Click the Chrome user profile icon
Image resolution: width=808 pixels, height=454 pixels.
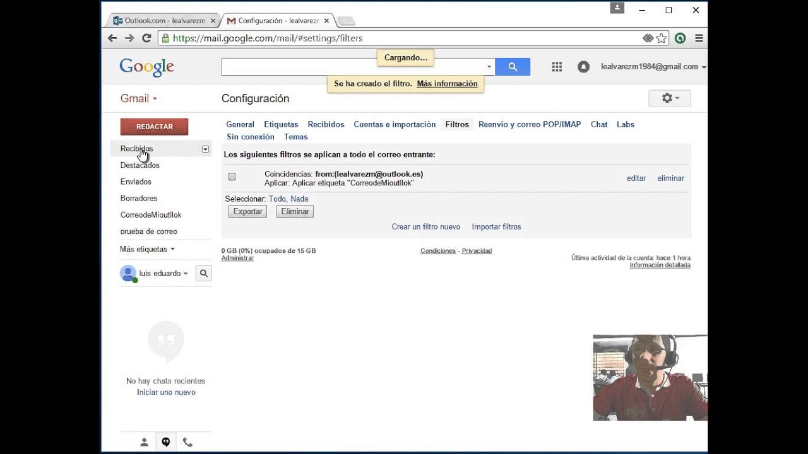617,8
